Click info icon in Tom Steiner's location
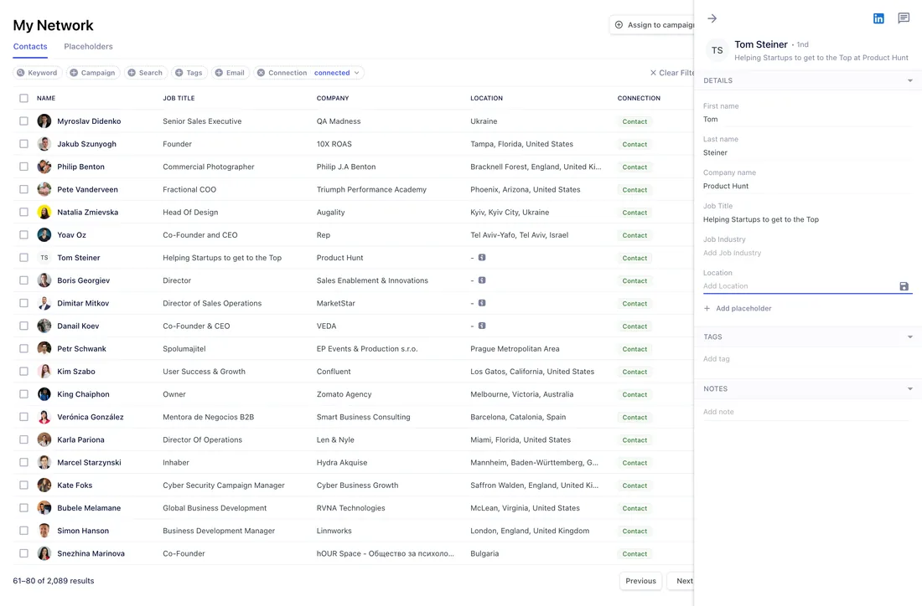922x606 pixels. [x=482, y=257]
